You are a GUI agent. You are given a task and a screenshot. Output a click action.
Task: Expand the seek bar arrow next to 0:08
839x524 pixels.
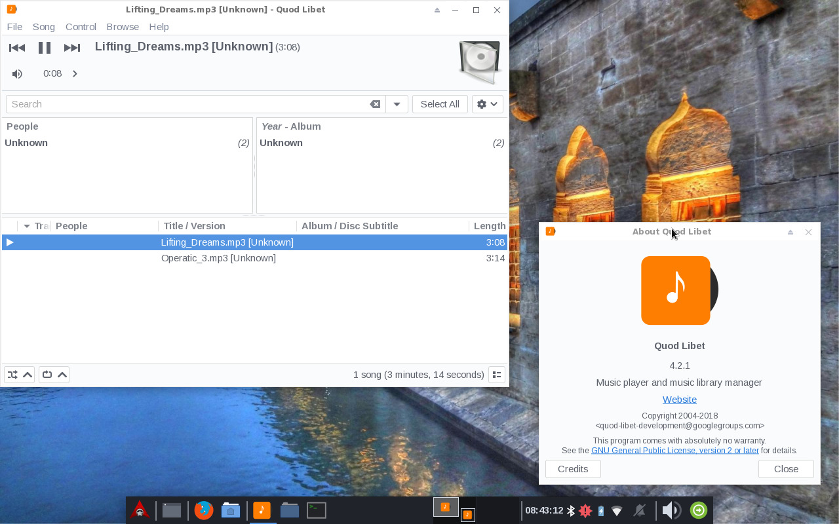(75, 73)
